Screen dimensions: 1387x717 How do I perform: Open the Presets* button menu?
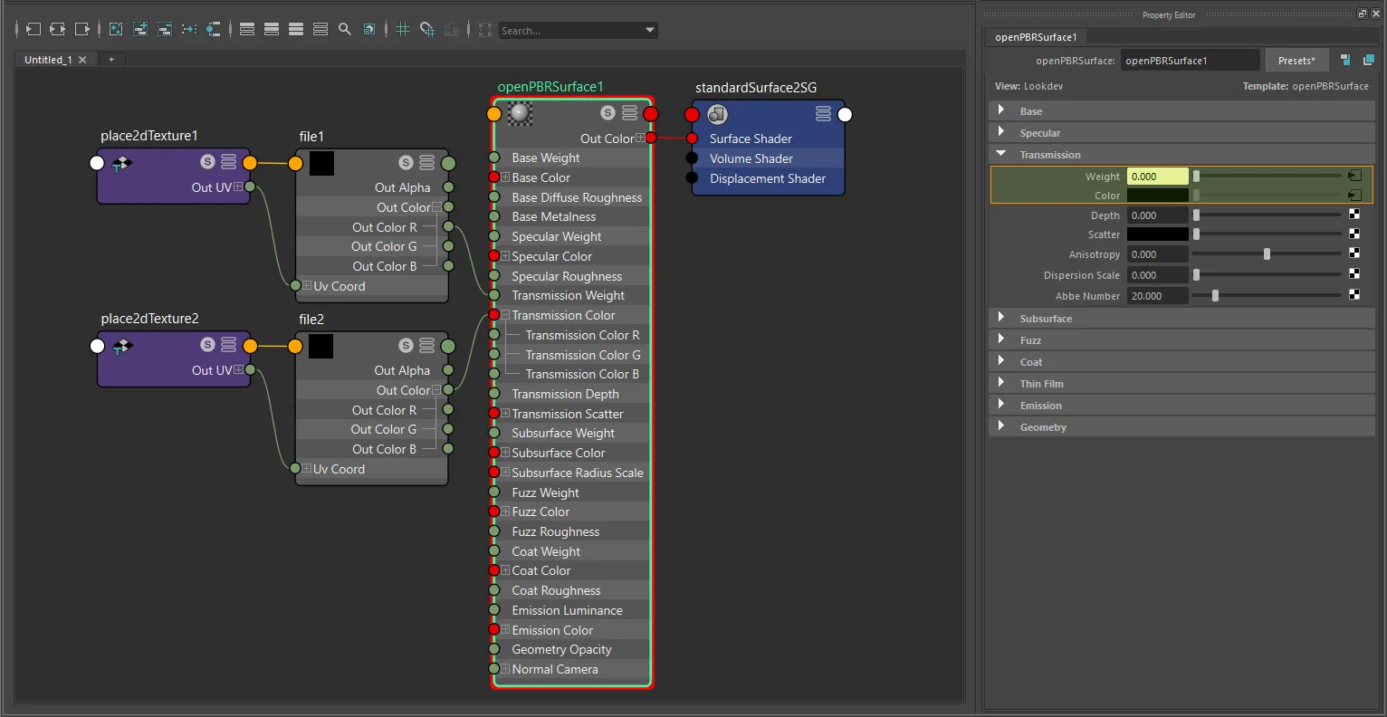[1296, 61]
